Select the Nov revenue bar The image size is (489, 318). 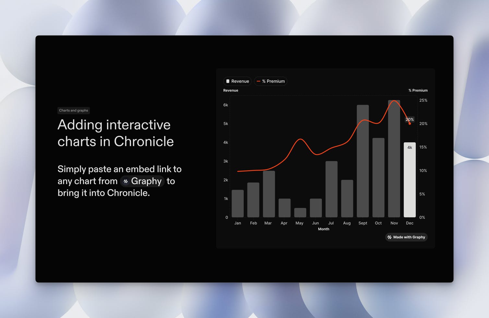[394, 159]
